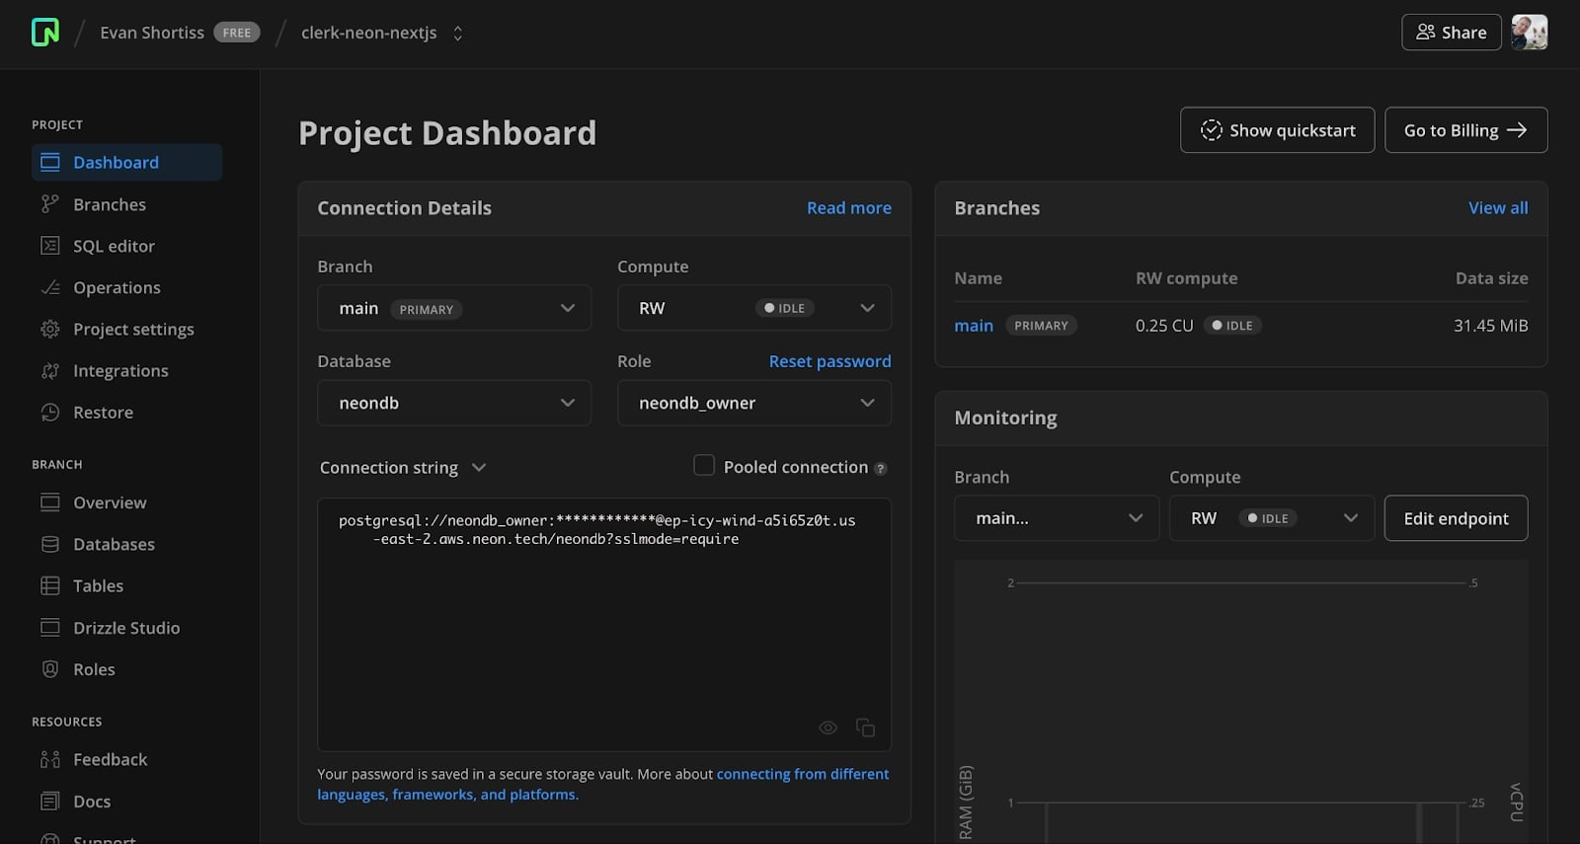Click the connection string text box
Screen dimensions: 1580x844
click(x=603, y=622)
